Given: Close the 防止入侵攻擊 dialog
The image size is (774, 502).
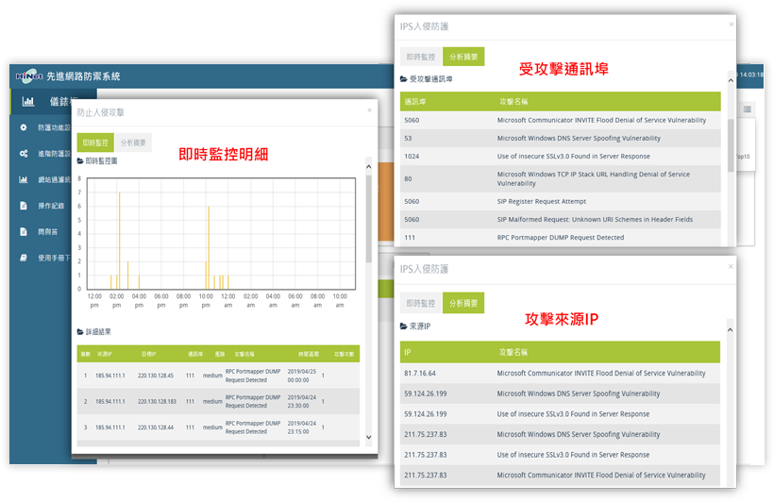Looking at the screenshot, I should [x=369, y=110].
